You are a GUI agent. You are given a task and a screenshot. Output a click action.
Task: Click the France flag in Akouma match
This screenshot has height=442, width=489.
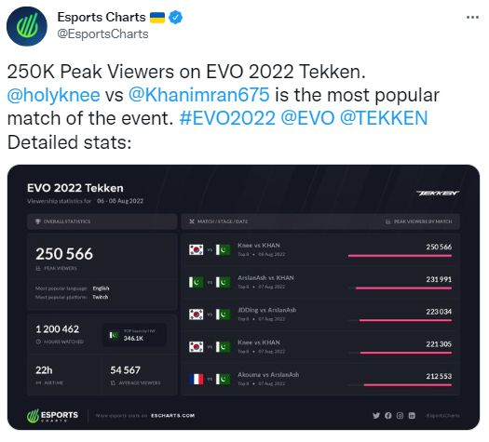click(197, 379)
